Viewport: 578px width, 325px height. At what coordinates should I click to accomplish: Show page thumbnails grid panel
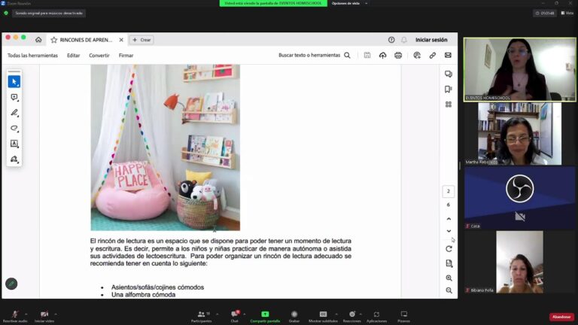point(449,105)
